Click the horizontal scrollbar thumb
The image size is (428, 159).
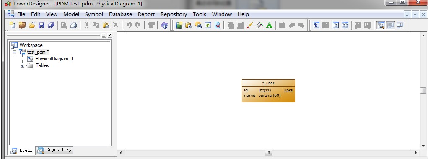tap(268, 153)
